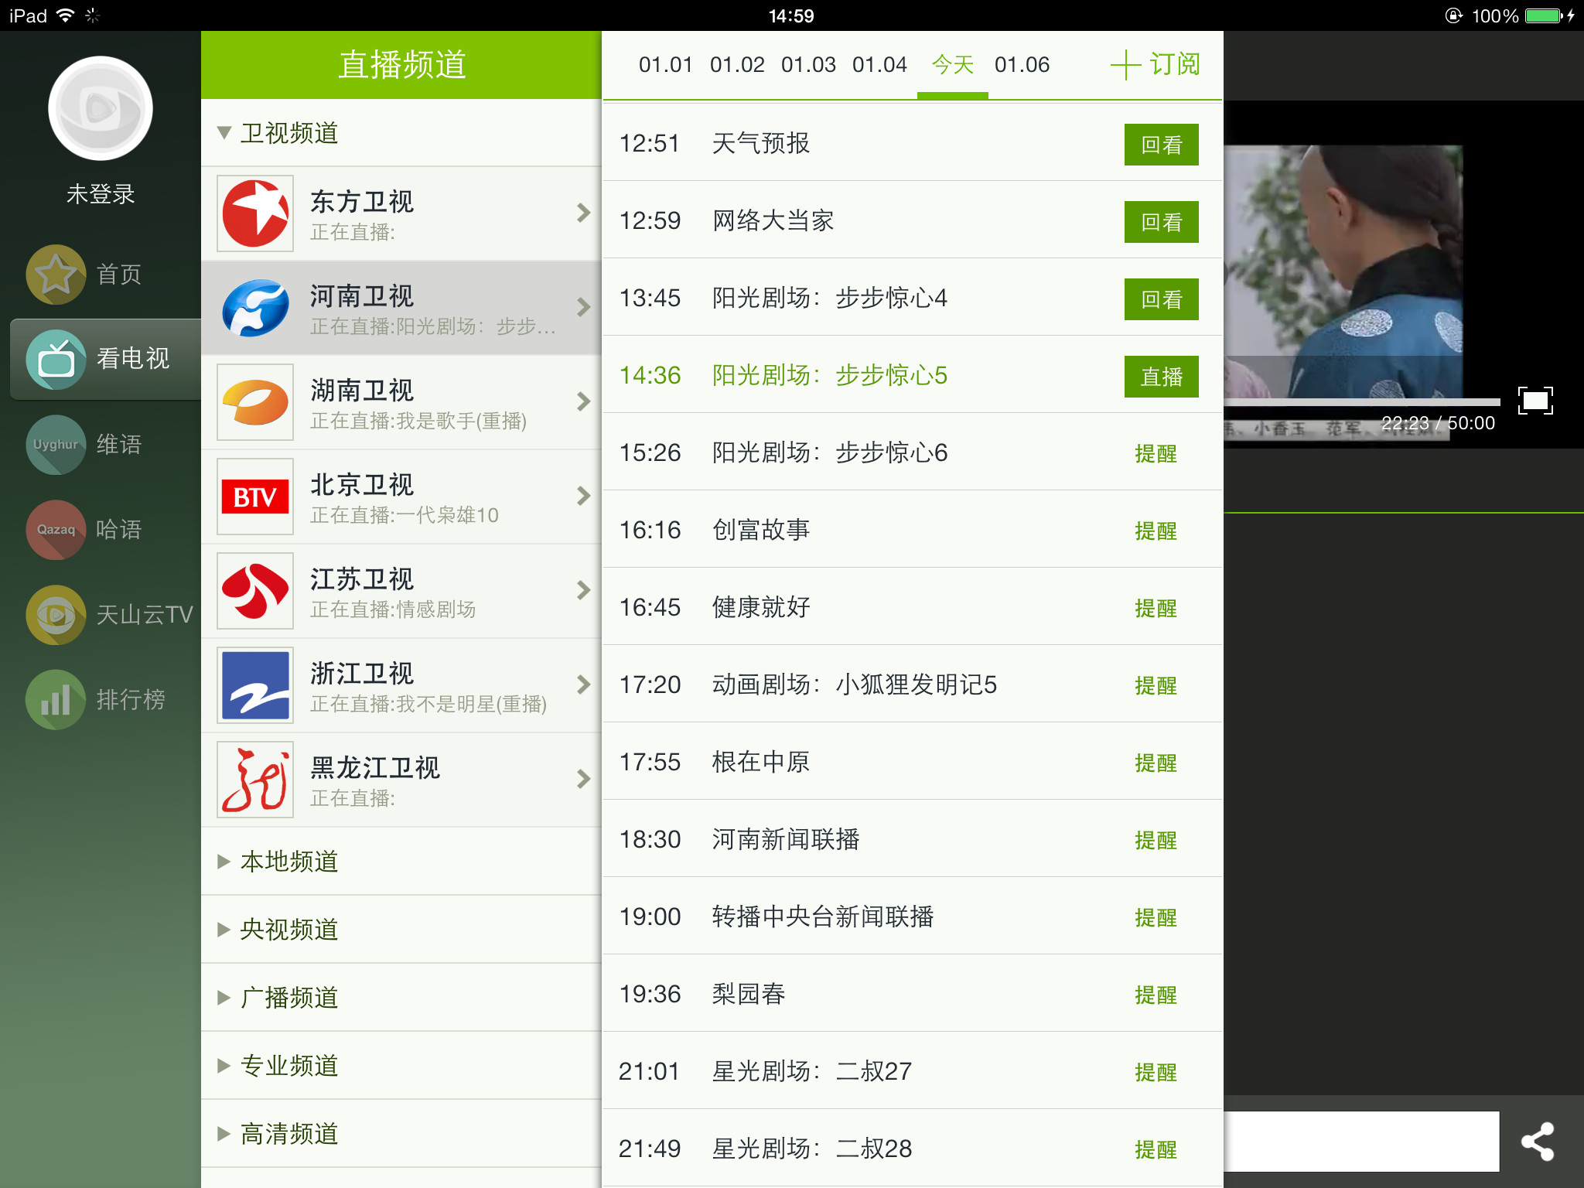The height and width of the screenshot is (1188, 1584).
Task: Open 黑龙江卫视 row chevron
Action: (x=584, y=779)
